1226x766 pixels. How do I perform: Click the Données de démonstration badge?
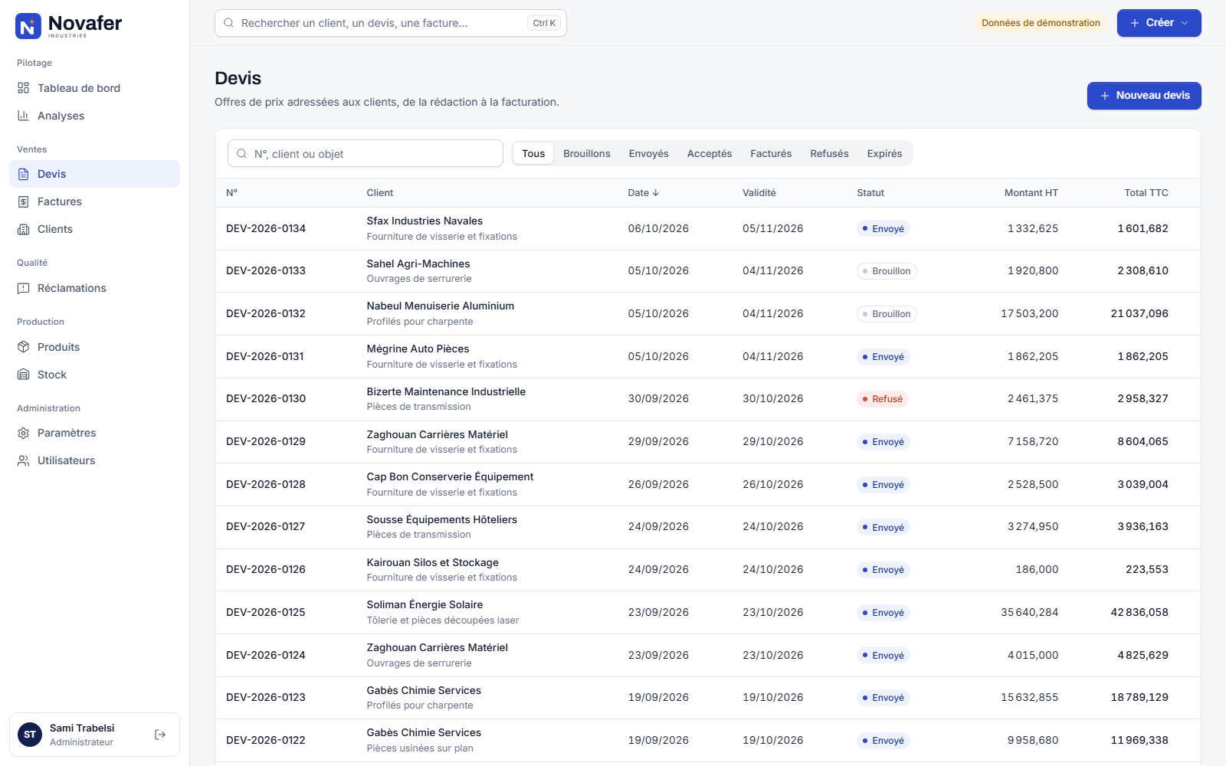(x=1041, y=23)
